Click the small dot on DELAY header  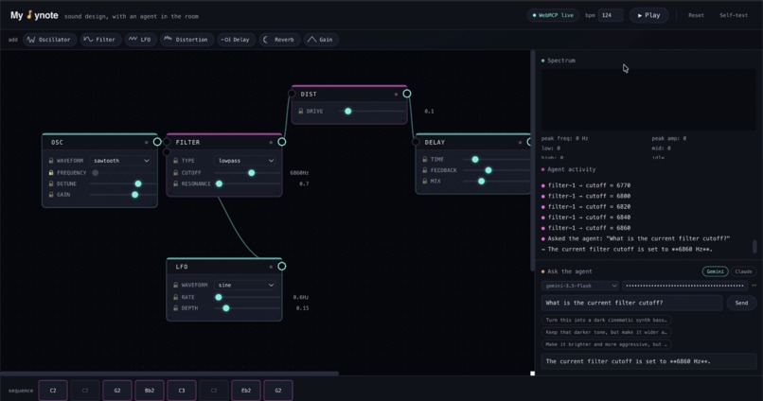click(520, 143)
